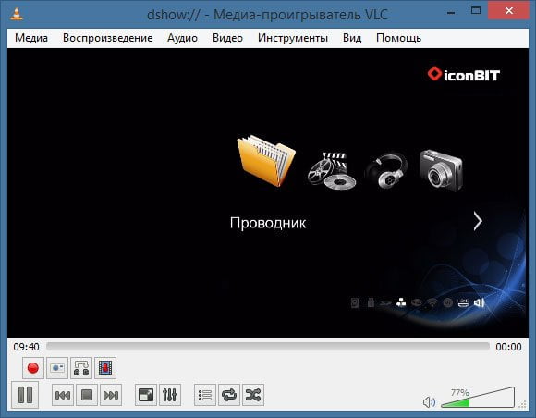
Task: Click the red Record button
Action: coord(33,368)
